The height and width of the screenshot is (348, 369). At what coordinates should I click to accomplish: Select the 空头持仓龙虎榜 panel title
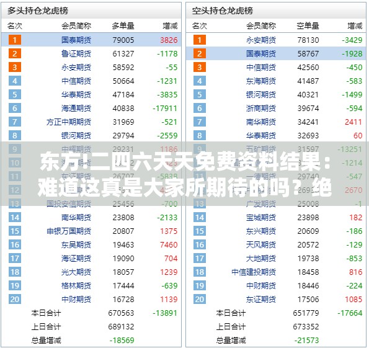(223, 11)
